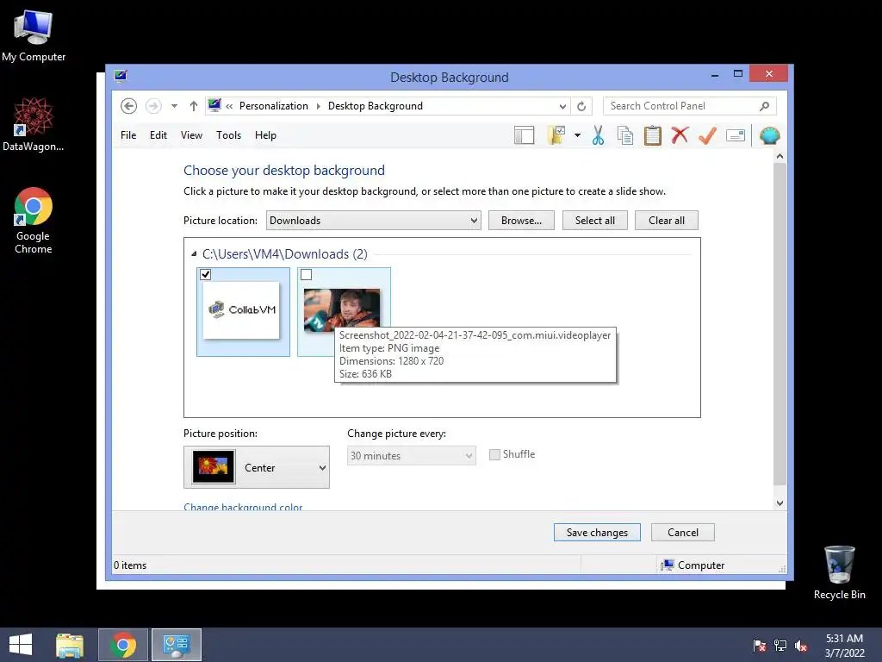Toggle the Shuffle checkbox

tap(494, 454)
